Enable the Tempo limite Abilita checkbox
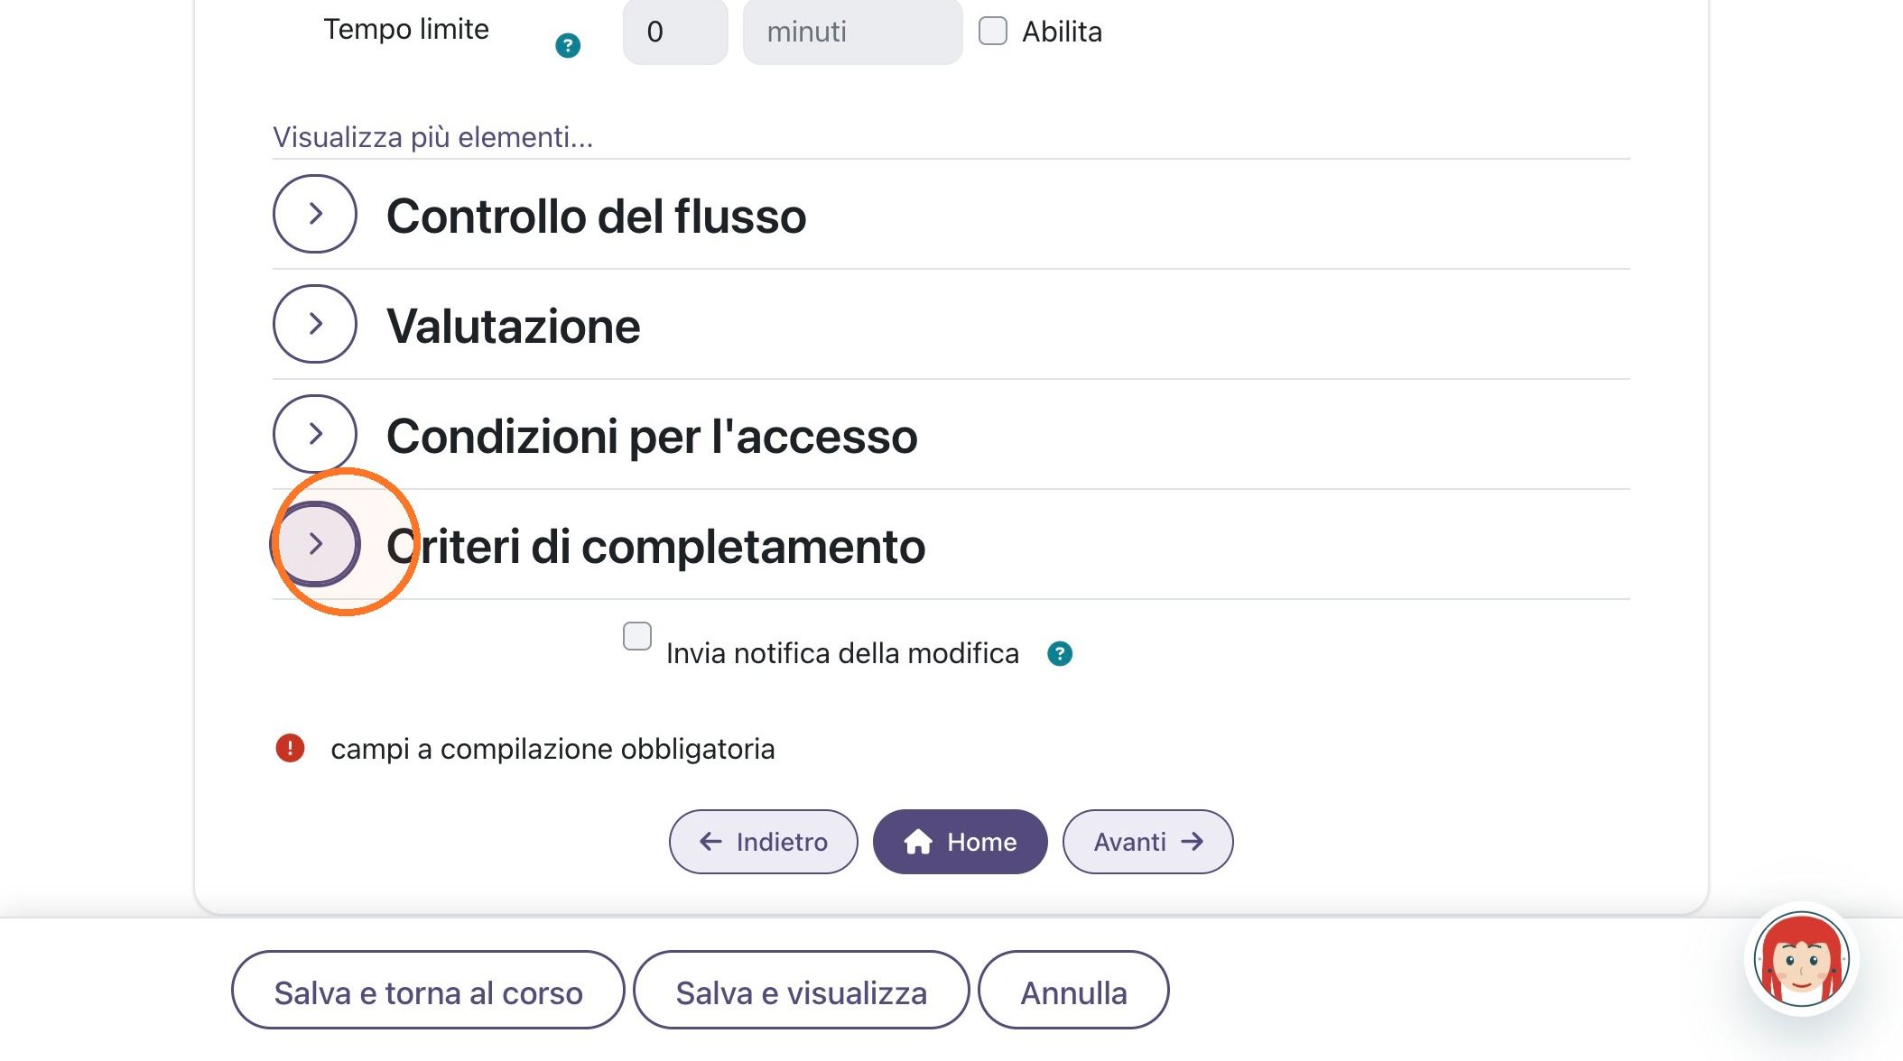The width and height of the screenshot is (1903, 1061). point(993,31)
